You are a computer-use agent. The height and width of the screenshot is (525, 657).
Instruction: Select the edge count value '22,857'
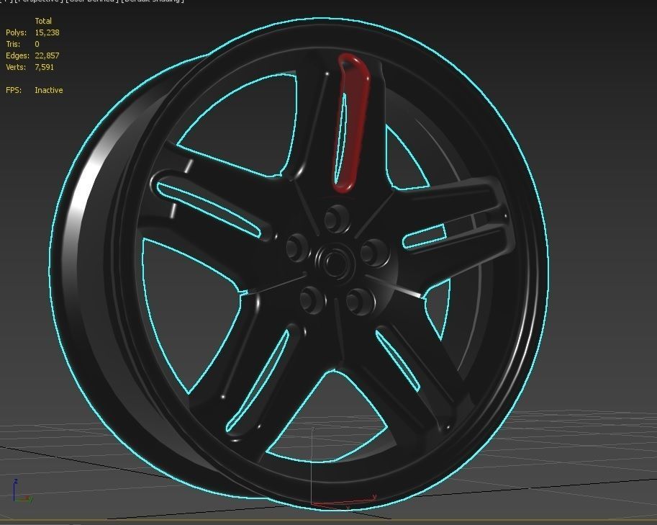click(x=47, y=55)
